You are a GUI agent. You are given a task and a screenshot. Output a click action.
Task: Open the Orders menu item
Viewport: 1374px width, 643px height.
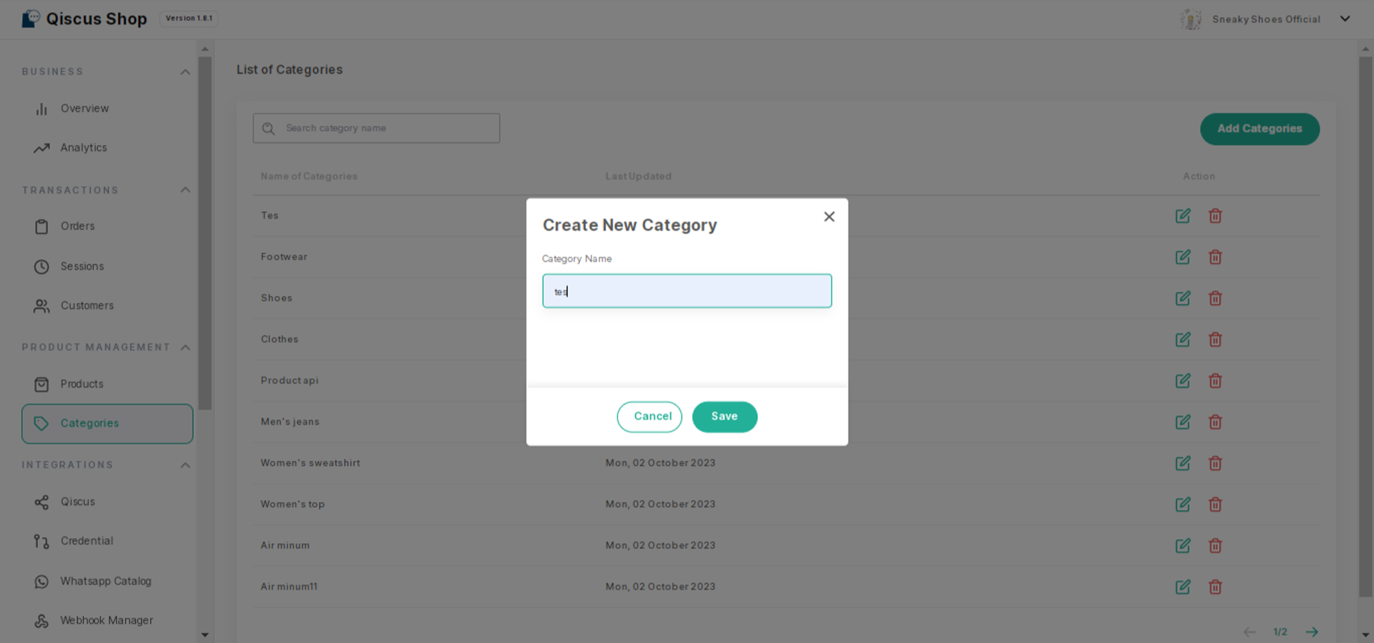click(77, 226)
